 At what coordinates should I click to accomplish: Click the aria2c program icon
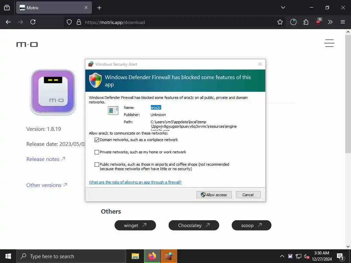click(x=113, y=110)
